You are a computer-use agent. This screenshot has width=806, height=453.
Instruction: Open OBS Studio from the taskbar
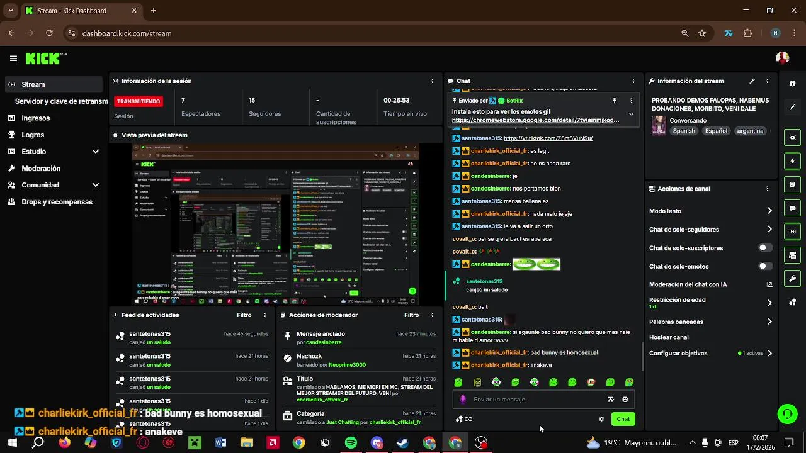coord(481,443)
